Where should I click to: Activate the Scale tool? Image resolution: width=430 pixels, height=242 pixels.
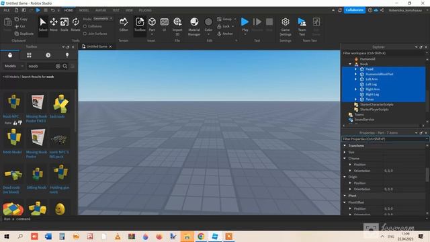[64, 25]
